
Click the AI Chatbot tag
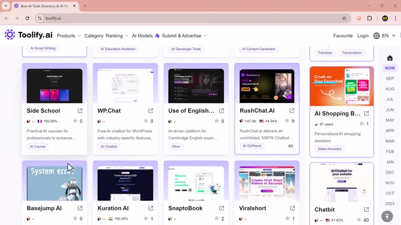point(109,147)
